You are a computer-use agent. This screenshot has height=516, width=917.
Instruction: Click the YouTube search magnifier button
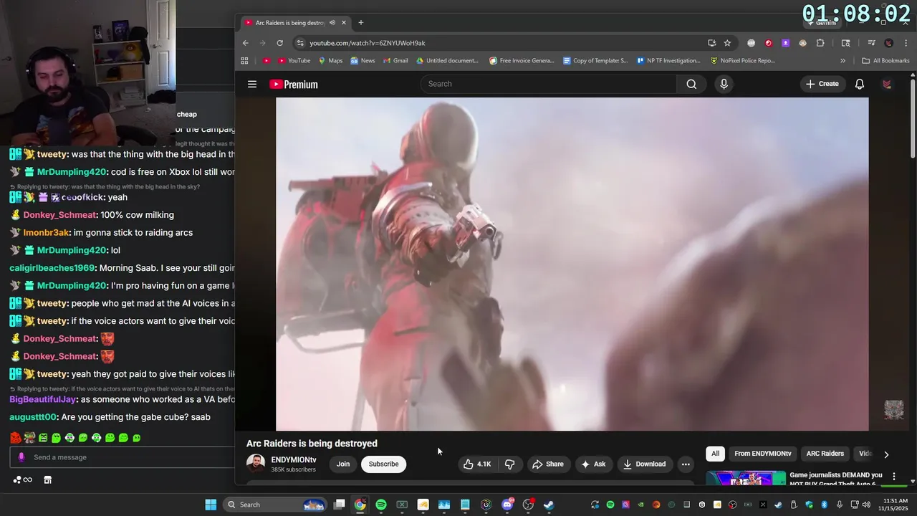pyautogui.click(x=691, y=84)
